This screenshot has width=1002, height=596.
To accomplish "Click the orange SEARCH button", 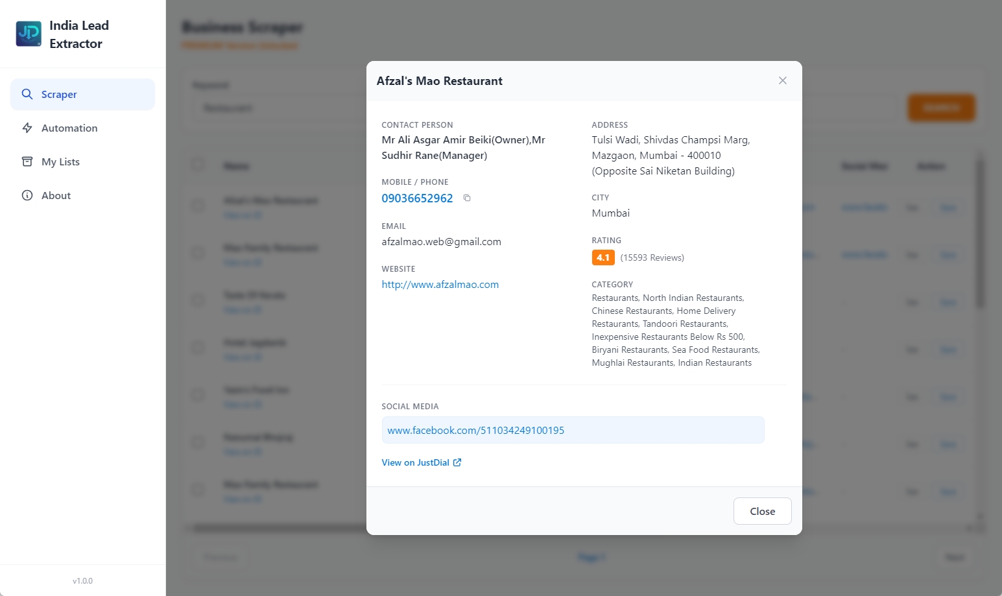I will coord(941,107).
